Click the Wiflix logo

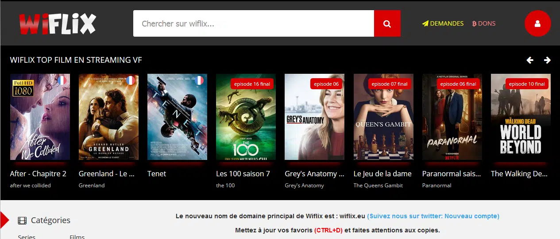coord(58,24)
